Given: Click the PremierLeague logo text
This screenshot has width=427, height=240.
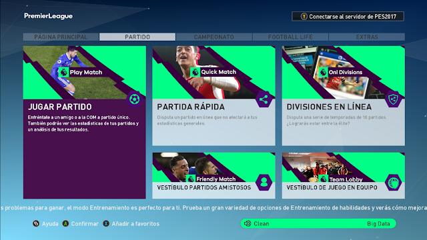Looking at the screenshot, I should click(49, 16).
